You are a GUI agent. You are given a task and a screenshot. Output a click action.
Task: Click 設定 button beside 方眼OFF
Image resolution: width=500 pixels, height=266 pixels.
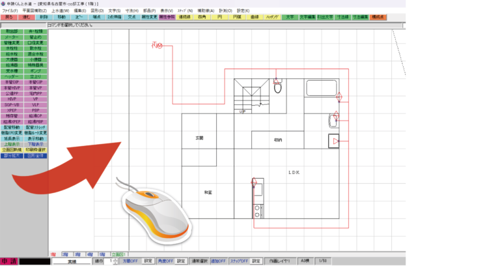148,261
